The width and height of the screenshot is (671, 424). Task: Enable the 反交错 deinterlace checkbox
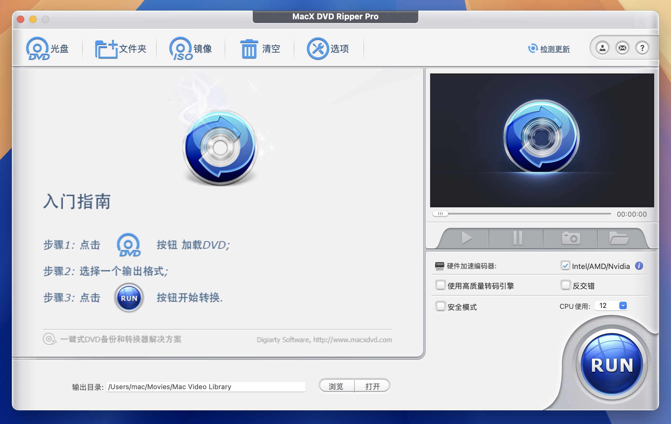565,285
